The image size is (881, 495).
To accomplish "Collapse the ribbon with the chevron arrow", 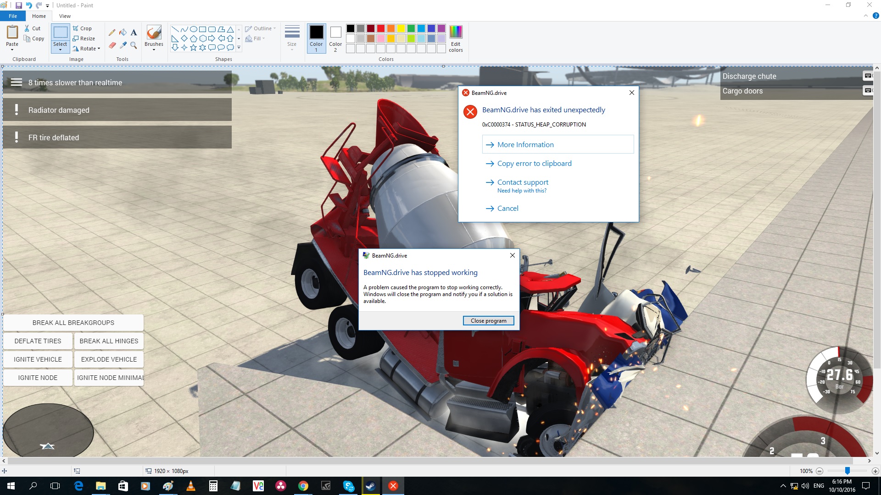I will tap(866, 16).
